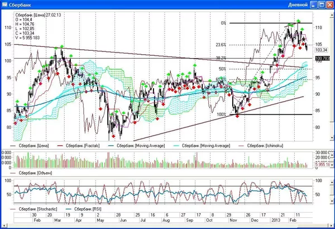Click the close value C = 103,34
The width and height of the screenshot is (335, 229).
25,33
